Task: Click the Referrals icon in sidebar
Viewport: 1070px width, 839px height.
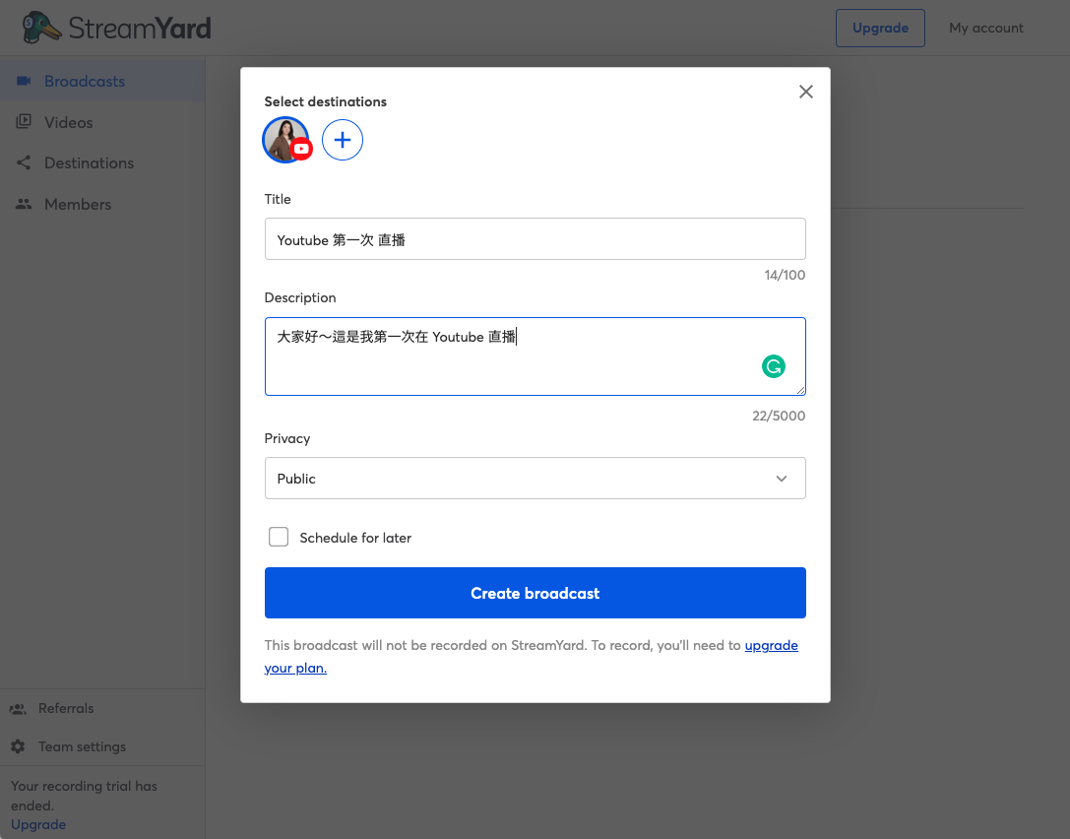Action: 19,709
